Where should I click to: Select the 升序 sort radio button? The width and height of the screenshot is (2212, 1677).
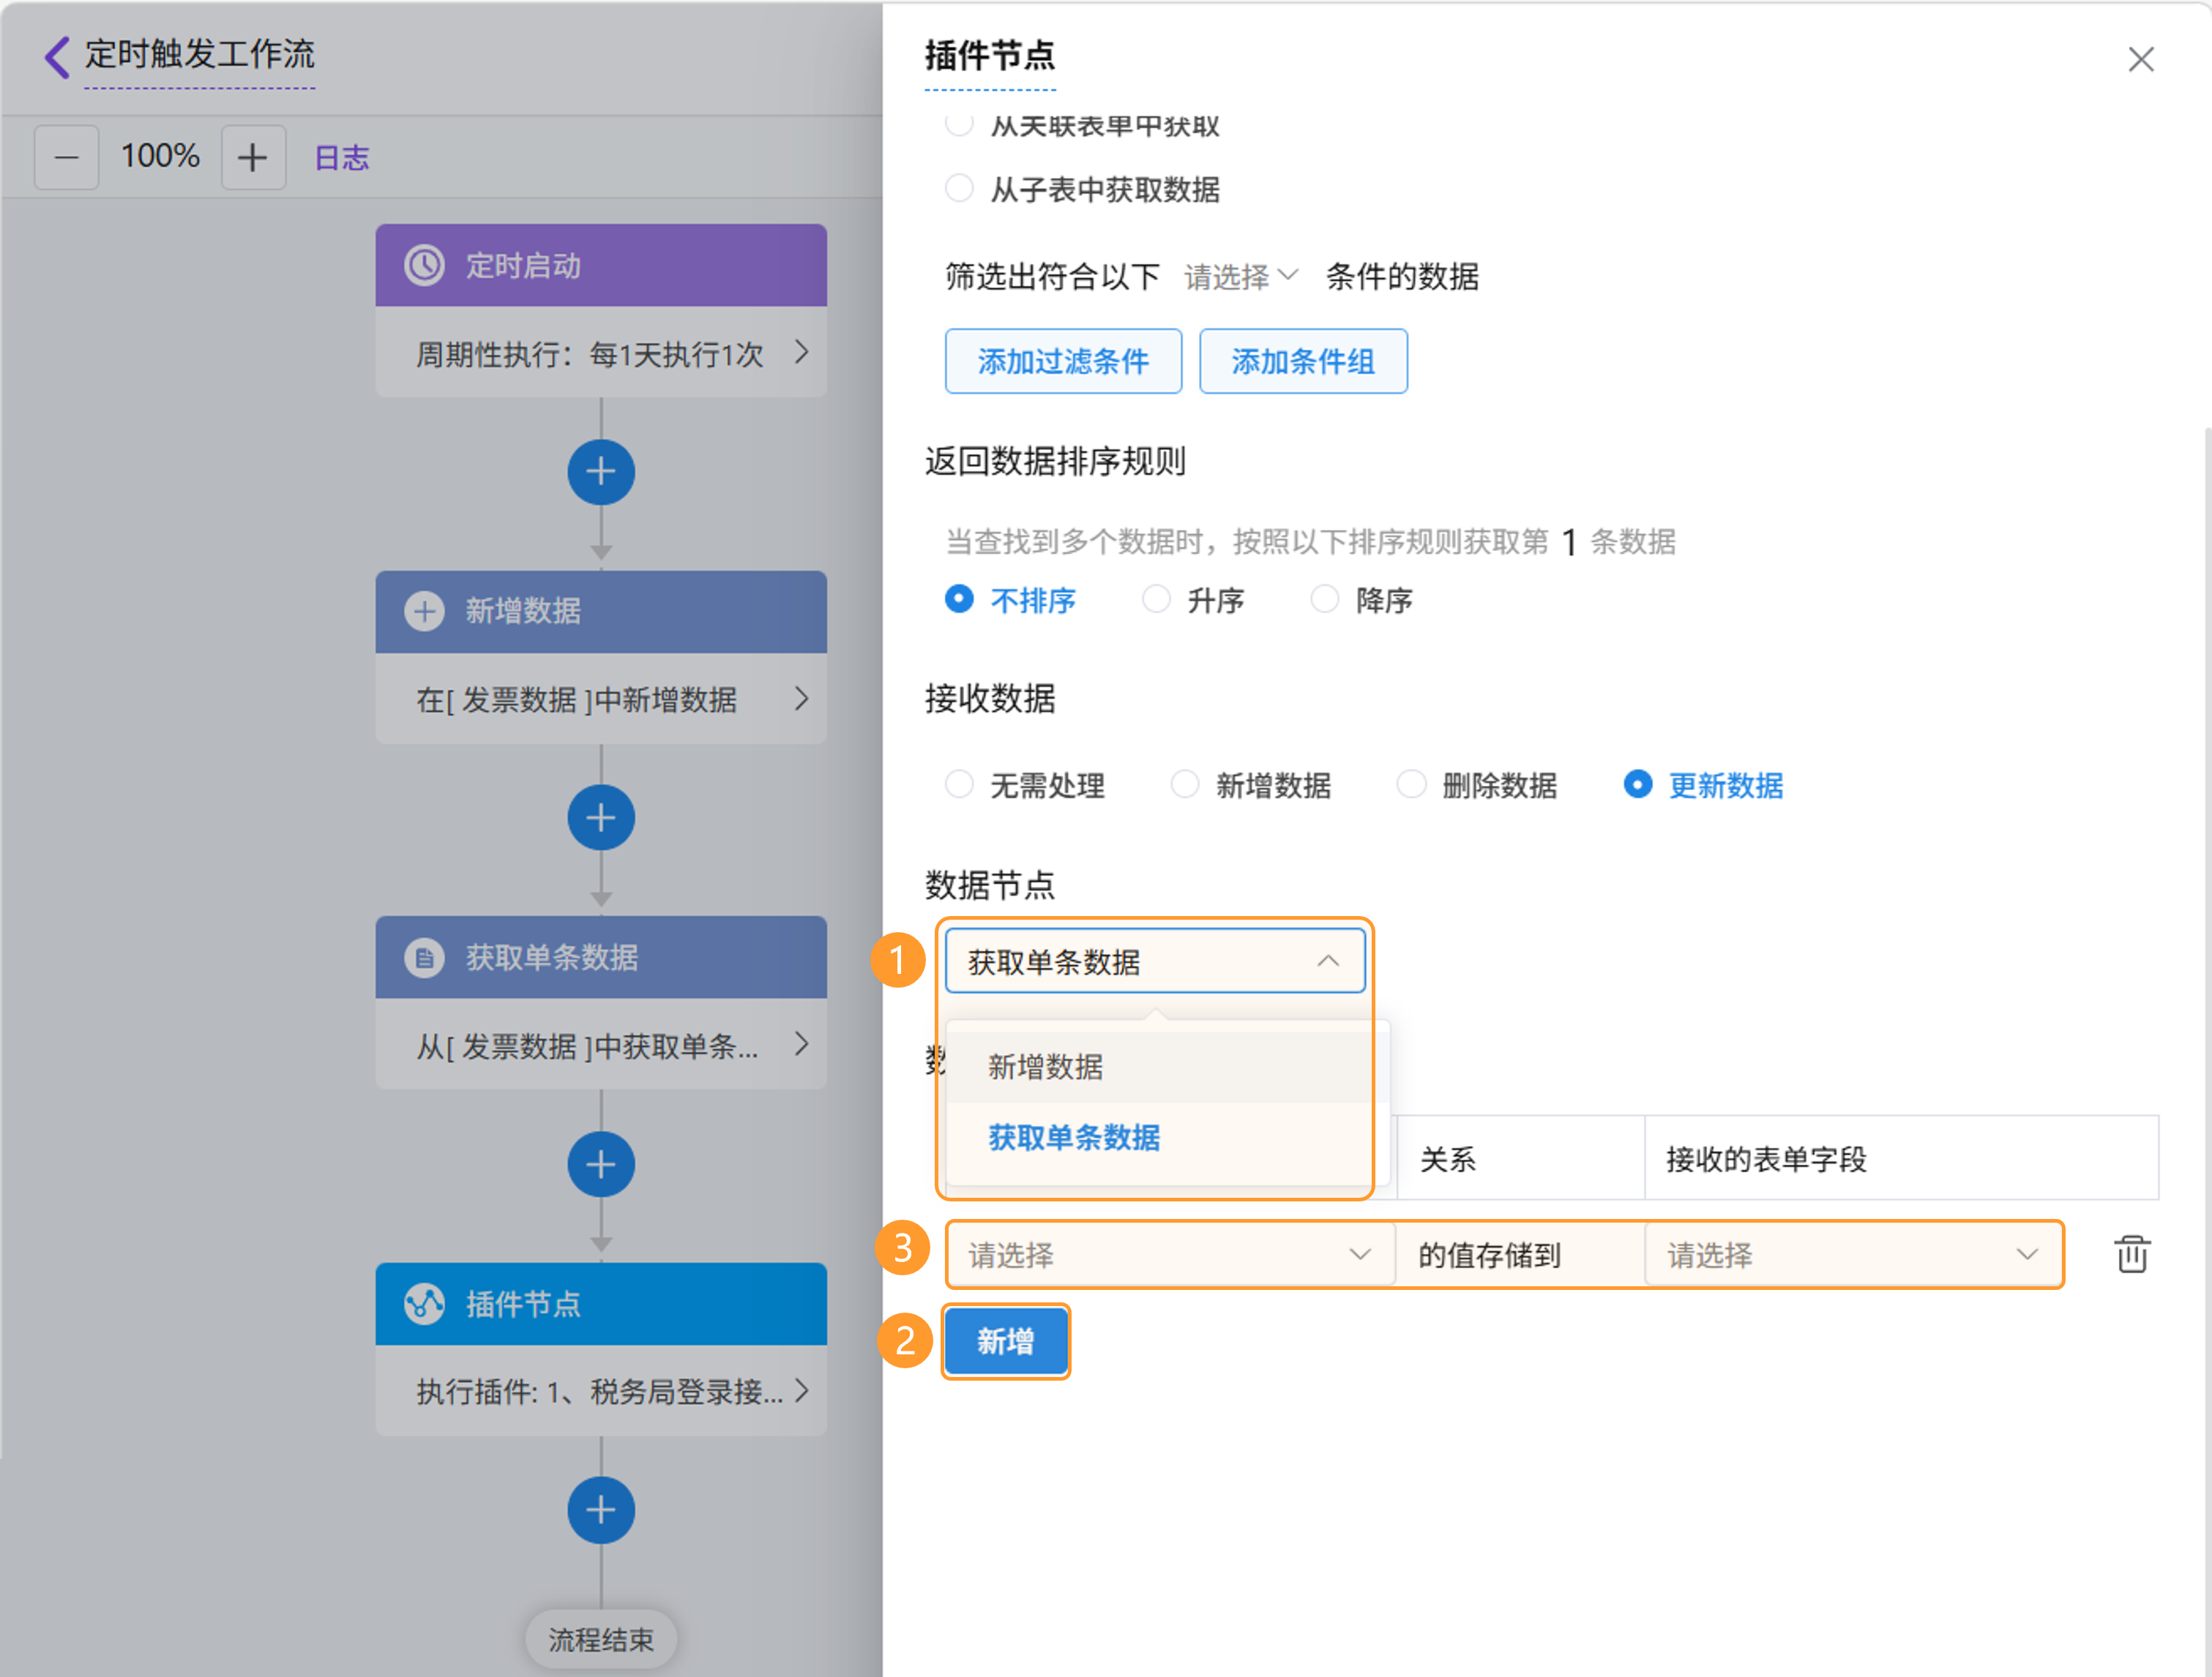(x=1156, y=600)
